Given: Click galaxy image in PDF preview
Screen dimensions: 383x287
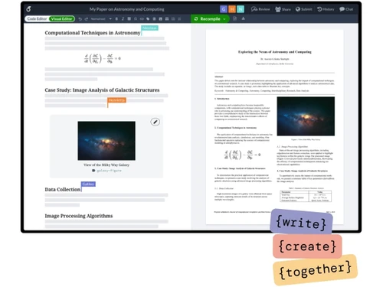Looking at the screenshot, I should [x=306, y=116].
